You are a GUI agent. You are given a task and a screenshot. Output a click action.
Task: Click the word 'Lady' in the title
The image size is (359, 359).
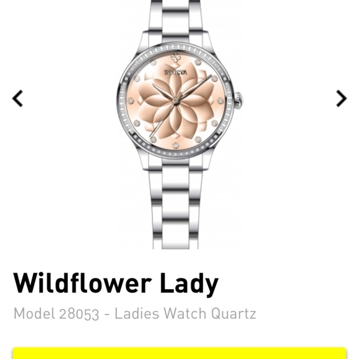pyautogui.click(x=189, y=283)
